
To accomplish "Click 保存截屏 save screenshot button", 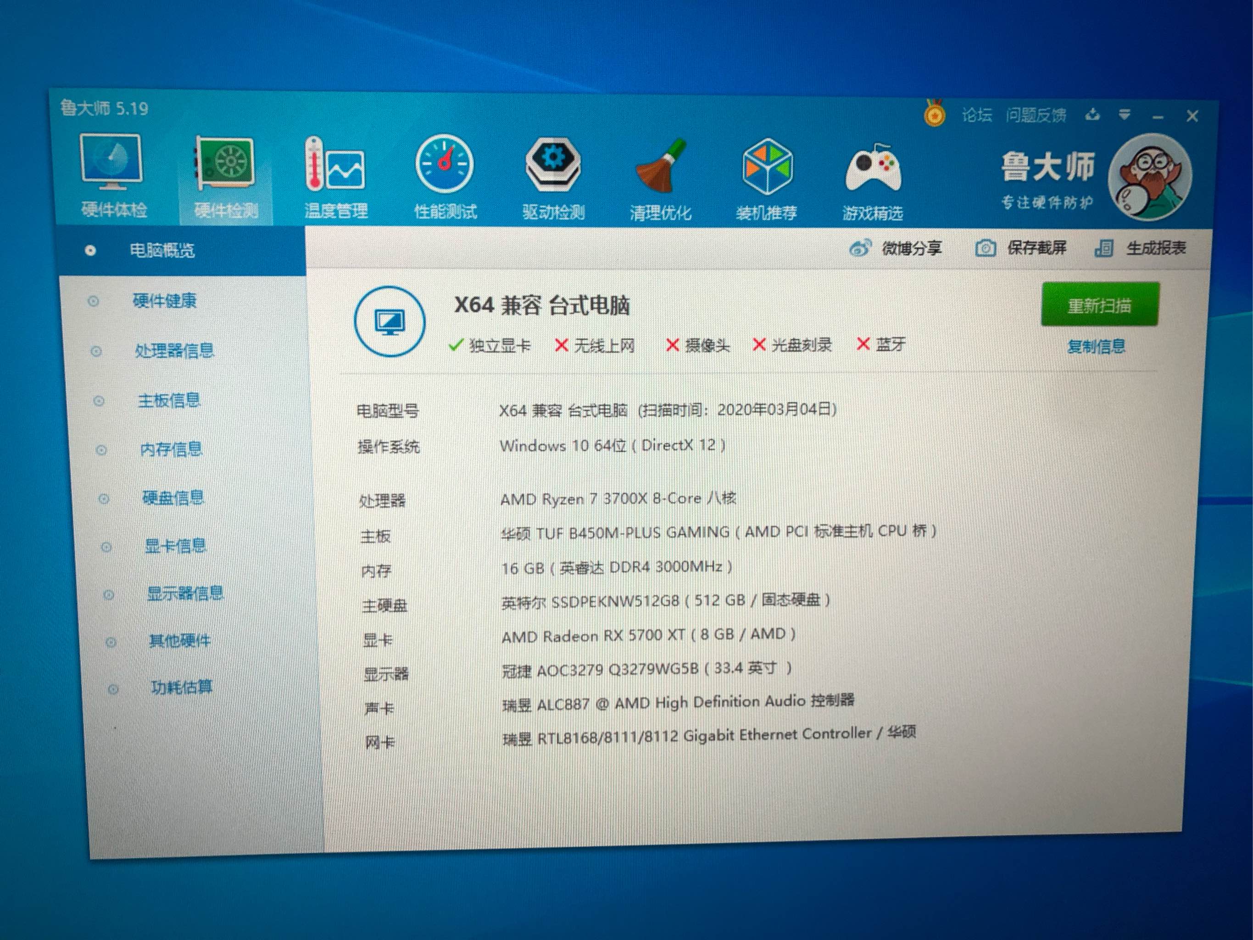I will click(1021, 248).
